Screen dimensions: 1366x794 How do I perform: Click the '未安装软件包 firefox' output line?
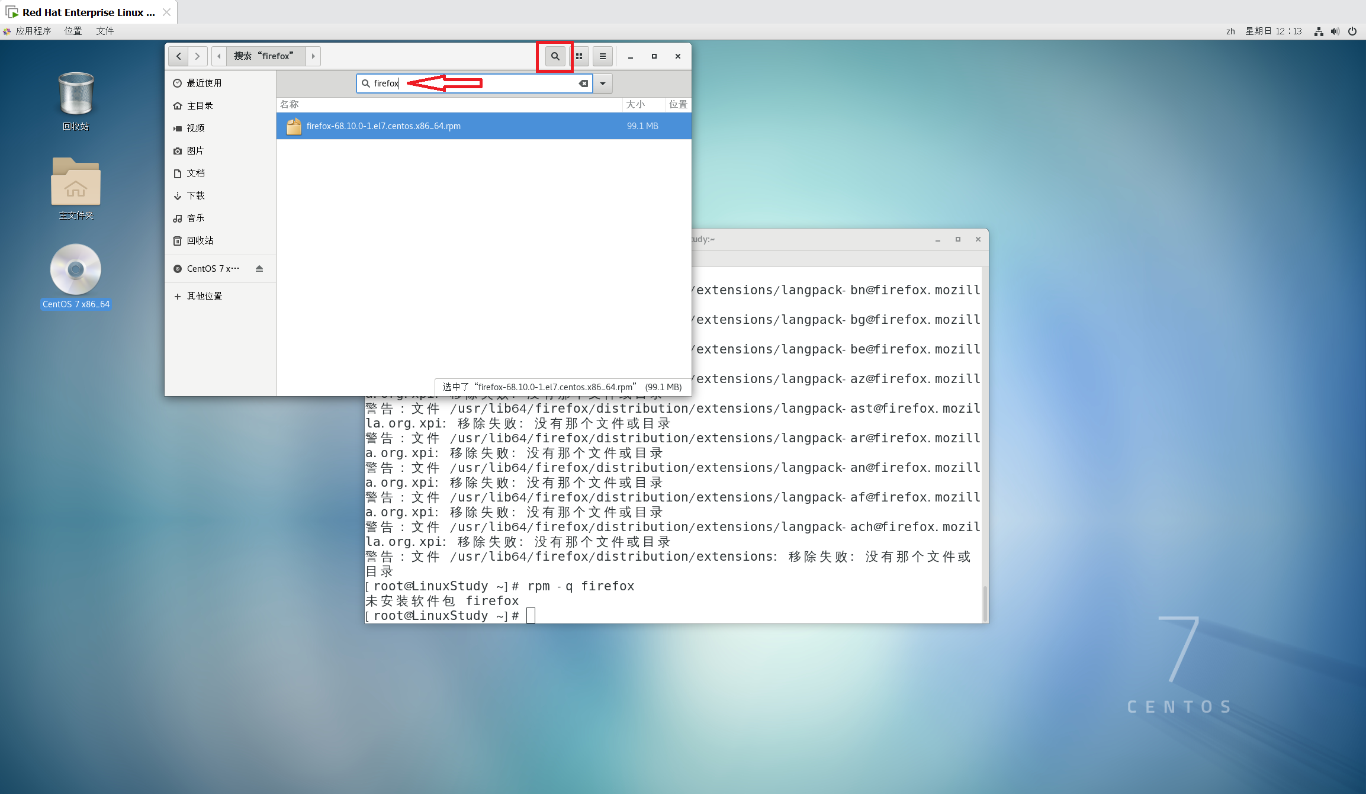pyautogui.click(x=442, y=601)
